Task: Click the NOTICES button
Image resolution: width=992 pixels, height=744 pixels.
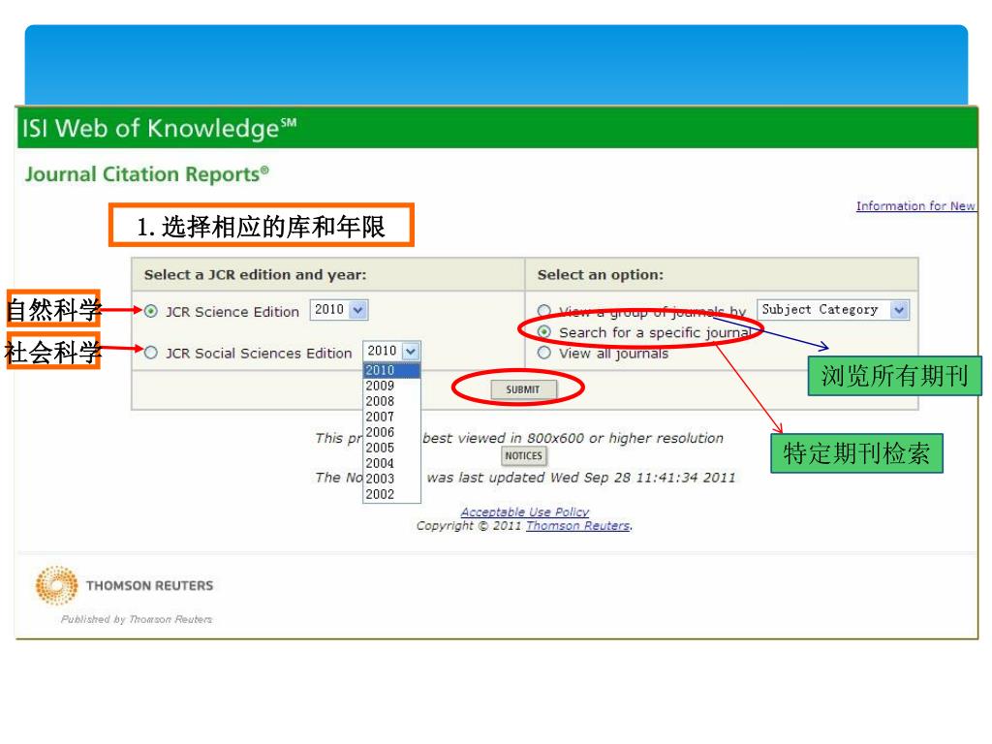Action: [523, 455]
